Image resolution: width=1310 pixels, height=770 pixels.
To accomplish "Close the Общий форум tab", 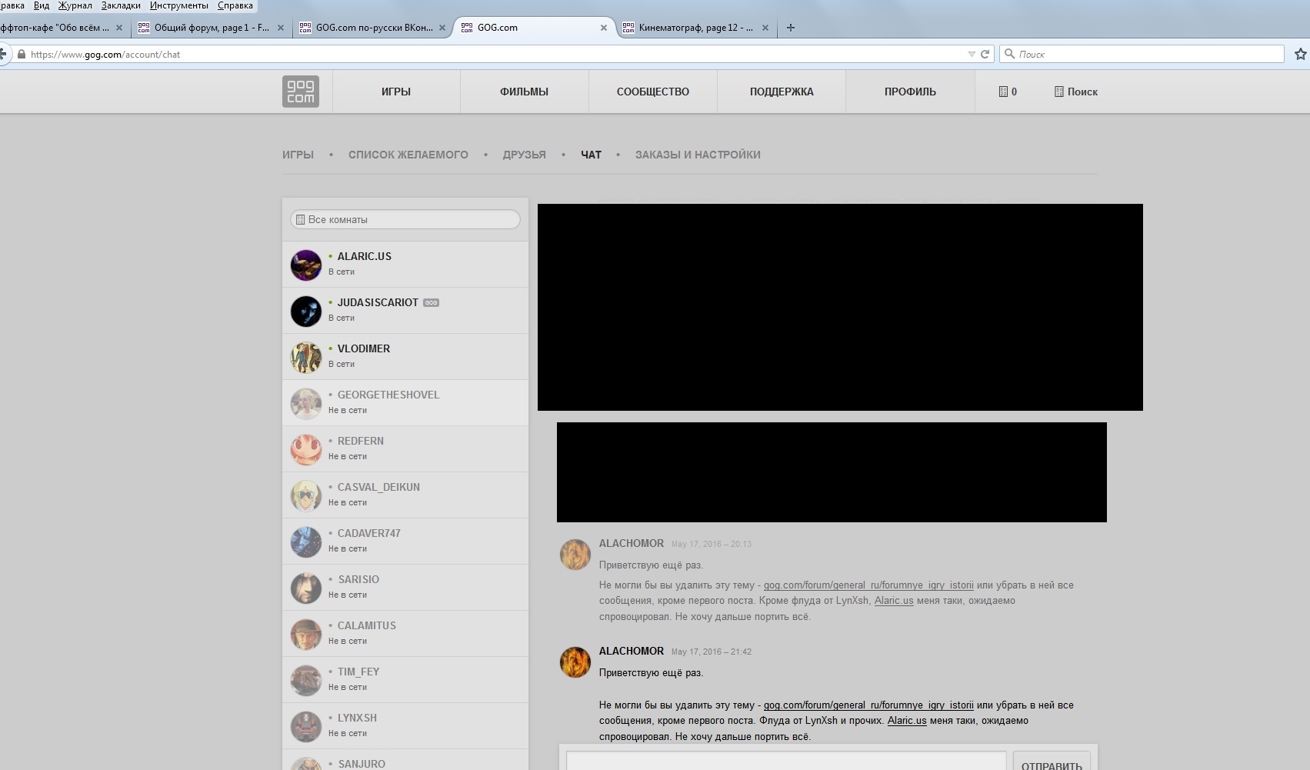I will pyautogui.click(x=280, y=28).
